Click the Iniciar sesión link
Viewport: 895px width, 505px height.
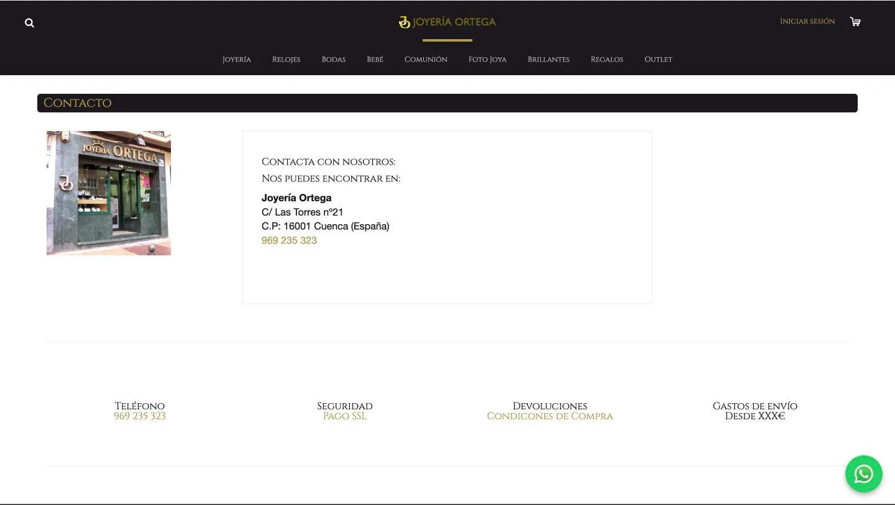[807, 22]
